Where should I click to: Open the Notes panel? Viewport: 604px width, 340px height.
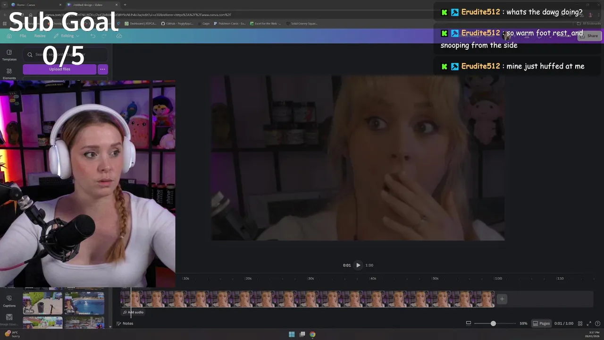[125, 323]
